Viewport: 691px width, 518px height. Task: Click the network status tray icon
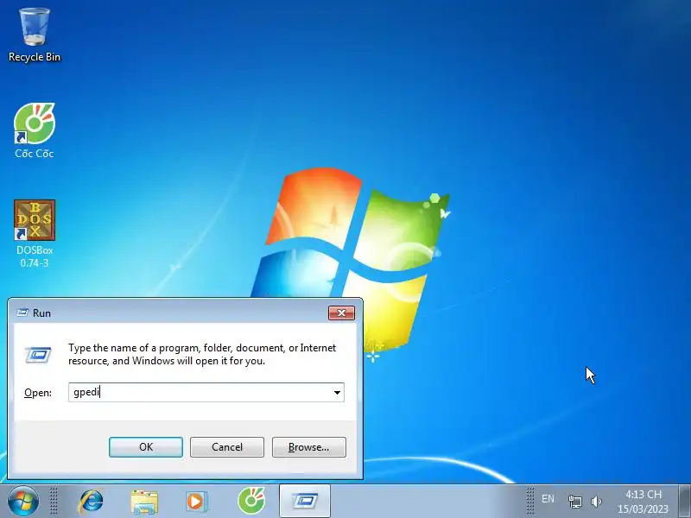[574, 502]
